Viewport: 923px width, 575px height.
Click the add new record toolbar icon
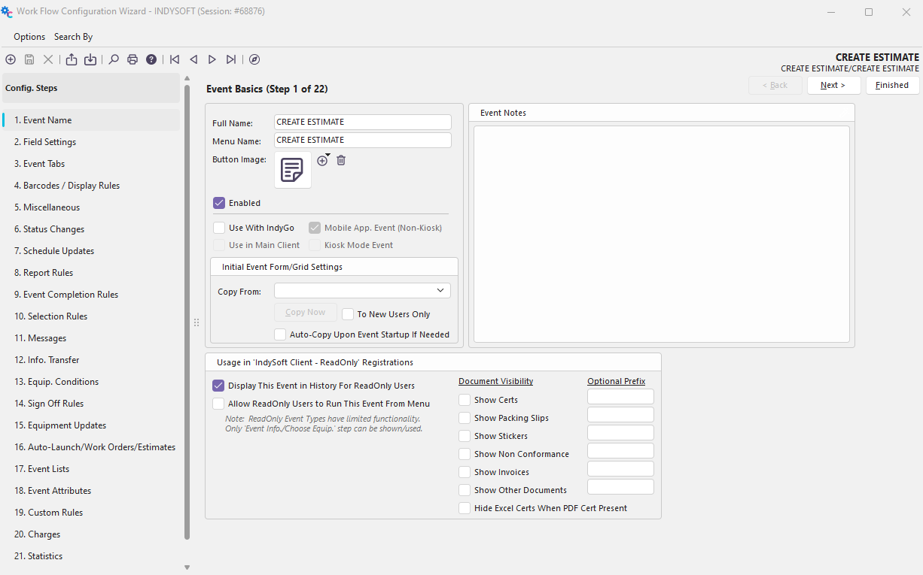point(11,59)
